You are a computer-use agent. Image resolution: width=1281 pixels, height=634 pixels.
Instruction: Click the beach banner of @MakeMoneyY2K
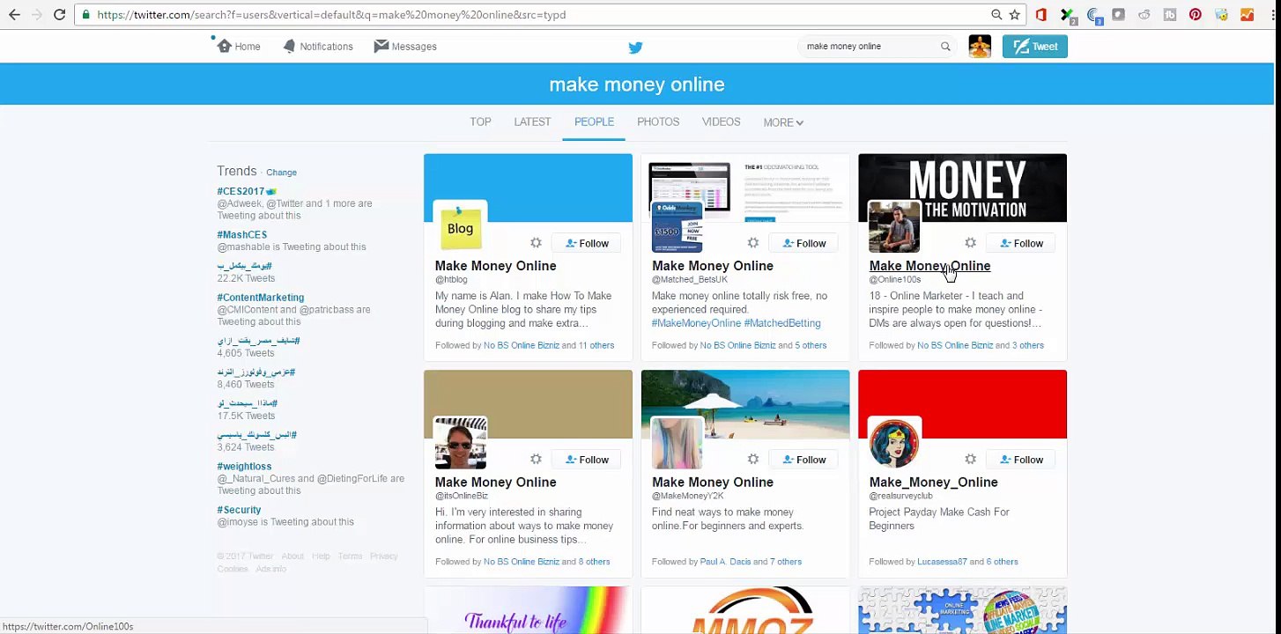745,404
